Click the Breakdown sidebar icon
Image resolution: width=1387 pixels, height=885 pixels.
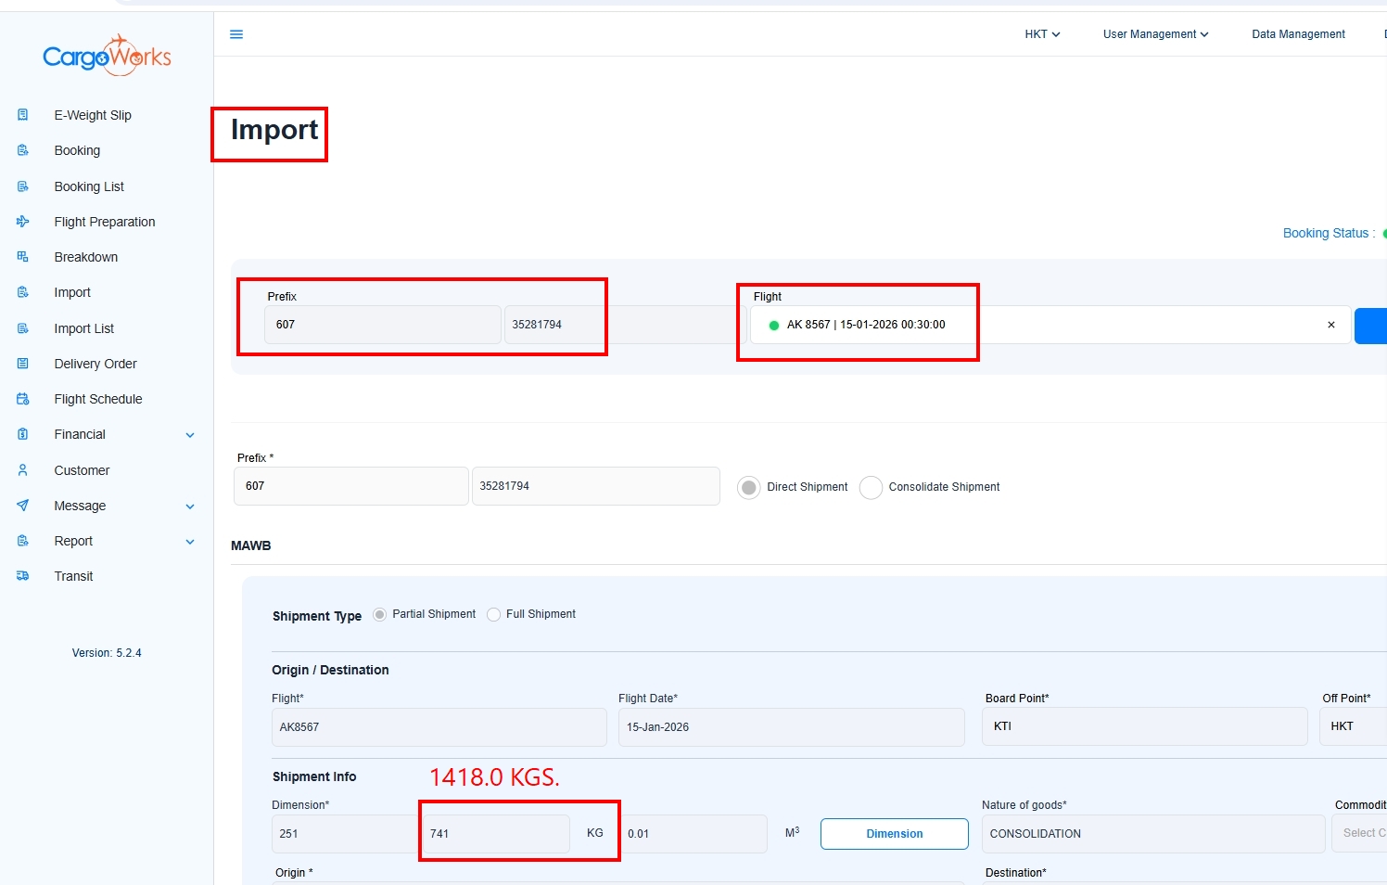coord(23,257)
